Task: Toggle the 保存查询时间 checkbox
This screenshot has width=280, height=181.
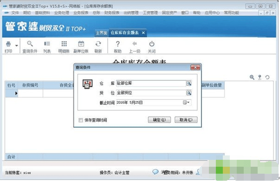Action: coord(81,120)
